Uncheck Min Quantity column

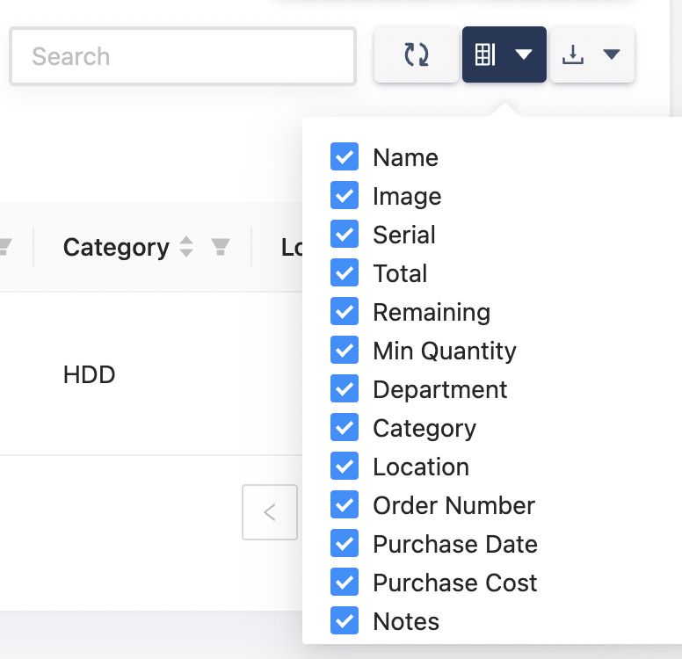pos(345,351)
